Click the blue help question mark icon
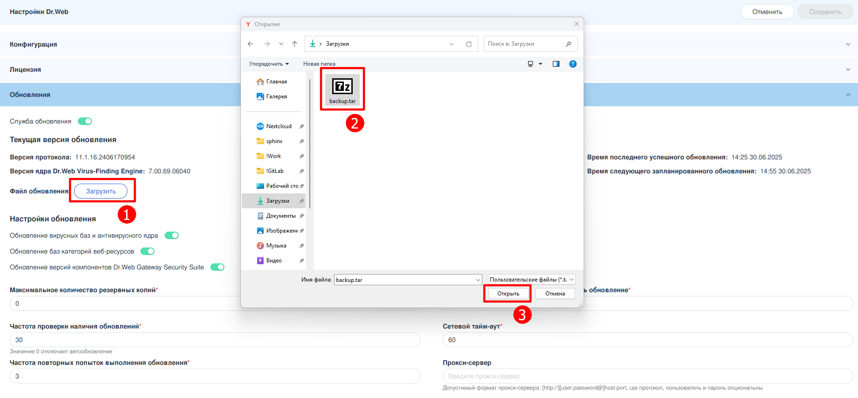 (x=572, y=64)
